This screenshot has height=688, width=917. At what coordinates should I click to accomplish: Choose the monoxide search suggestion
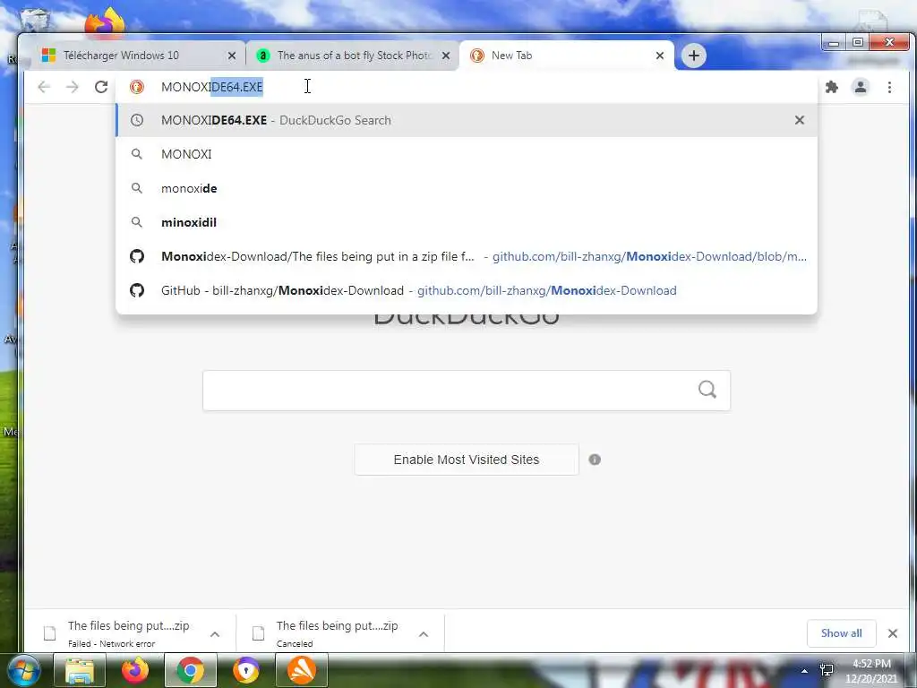pos(467,188)
